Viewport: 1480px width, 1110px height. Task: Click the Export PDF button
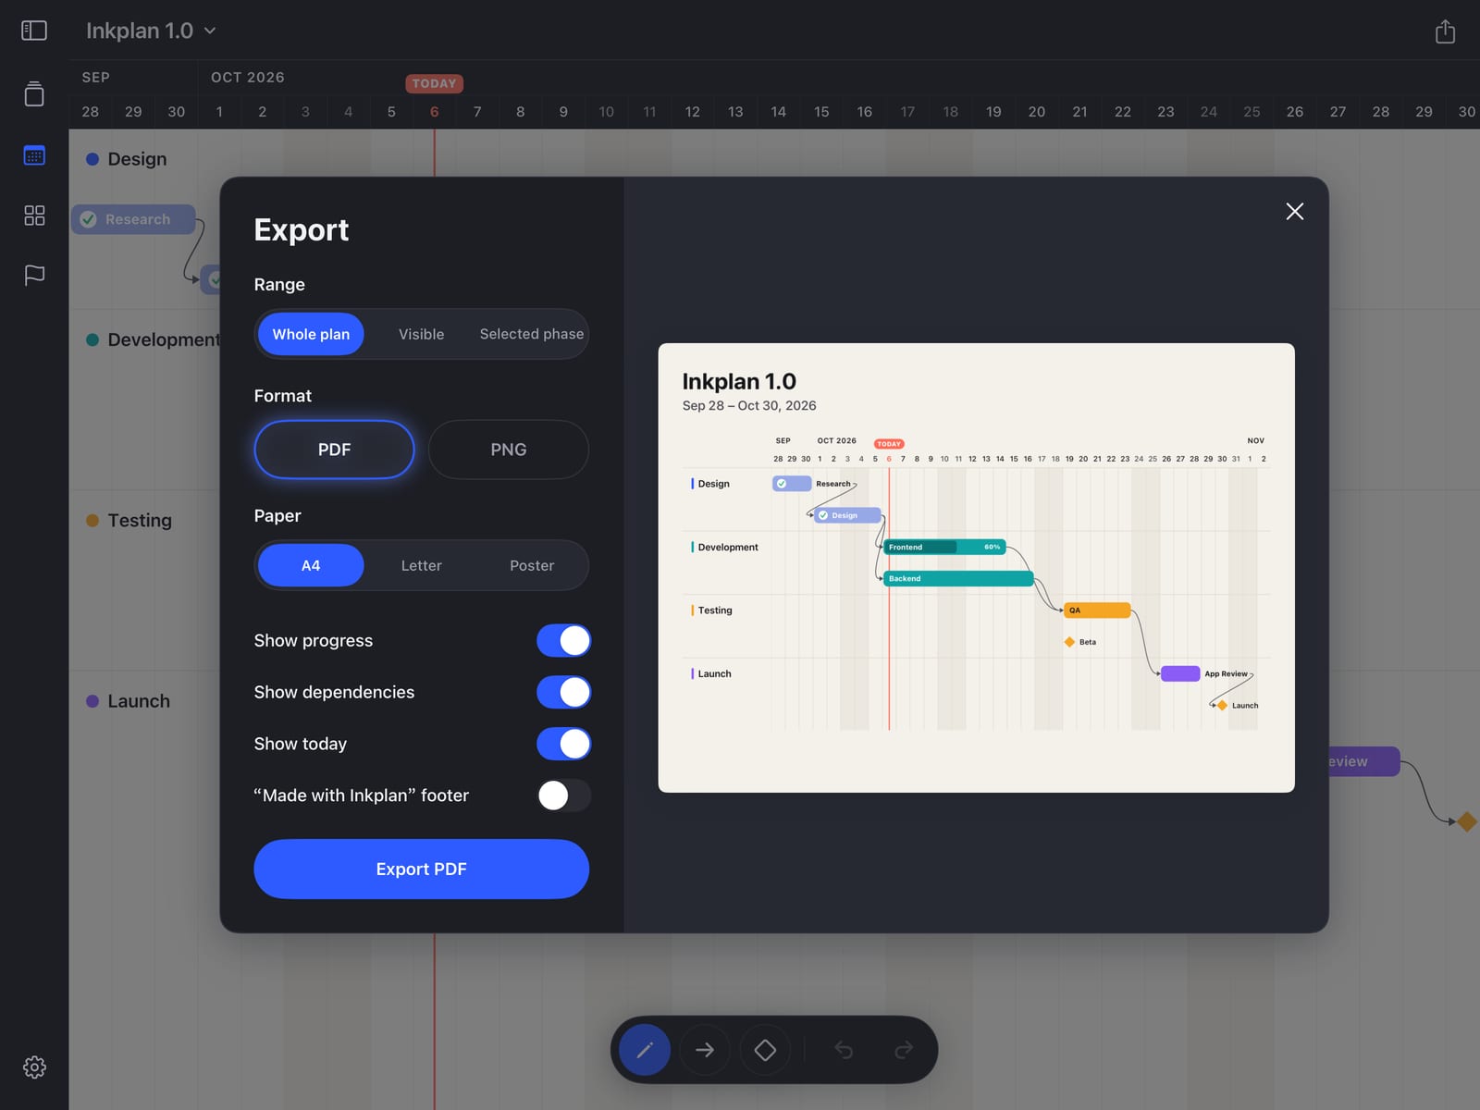click(422, 869)
